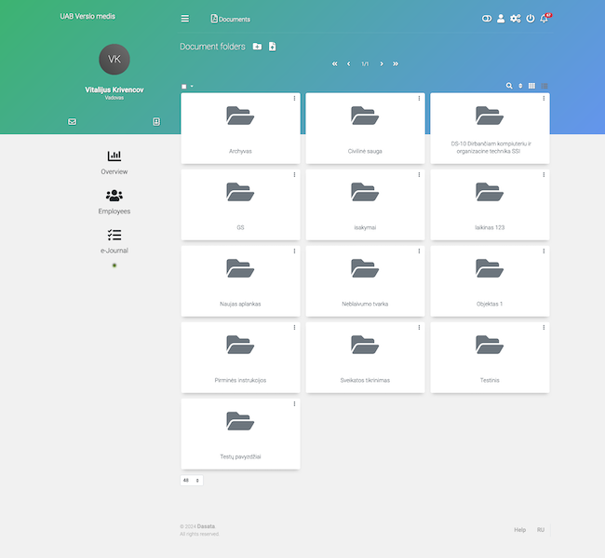Screen dimensions: 605x558
Task: Switch language to RU in the footer
Action: [x=541, y=530]
